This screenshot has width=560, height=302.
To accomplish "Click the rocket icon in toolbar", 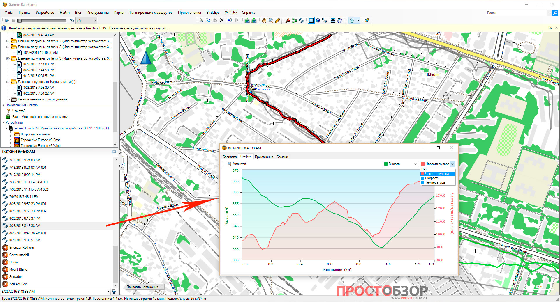I will pyautogui.click(x=367, y=20).
